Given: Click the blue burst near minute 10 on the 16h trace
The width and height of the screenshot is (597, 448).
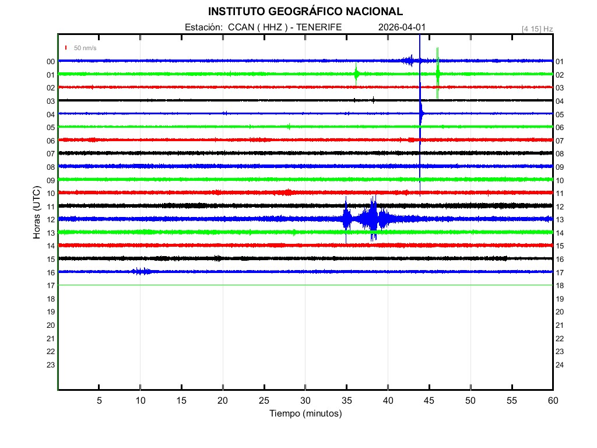Looking at the screenshot, I should 141,271.
